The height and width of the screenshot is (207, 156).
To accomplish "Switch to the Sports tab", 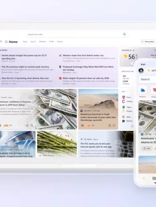I will click(x=33, y=41).
